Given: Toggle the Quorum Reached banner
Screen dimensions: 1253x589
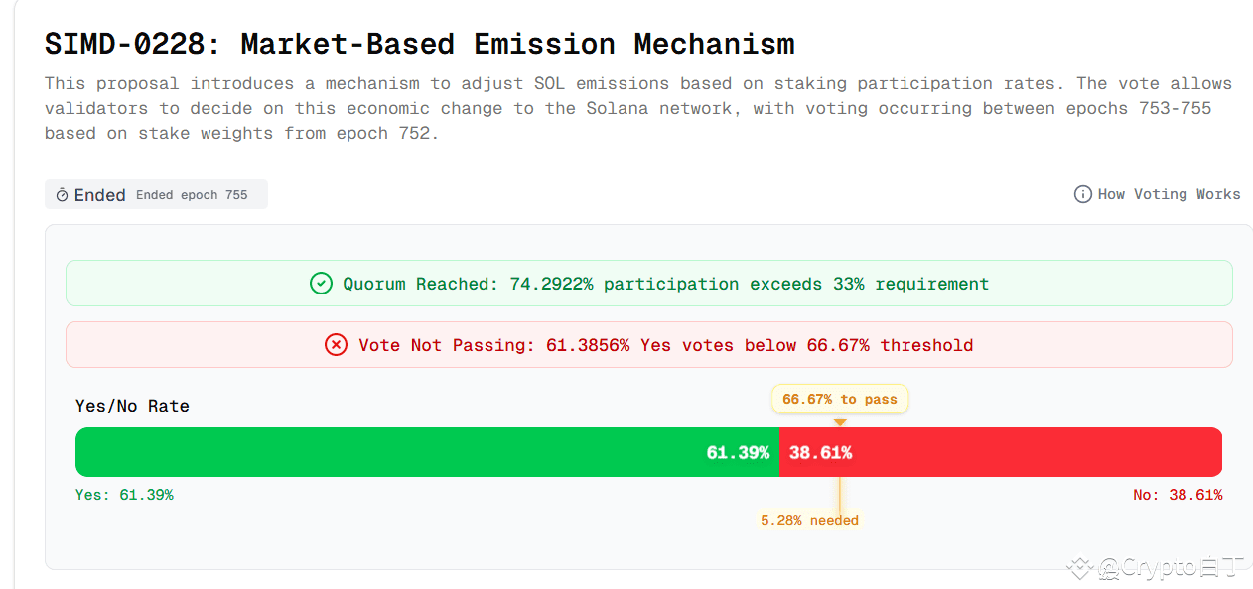Looking at the screenshot, I should click(x=648, y=284).
